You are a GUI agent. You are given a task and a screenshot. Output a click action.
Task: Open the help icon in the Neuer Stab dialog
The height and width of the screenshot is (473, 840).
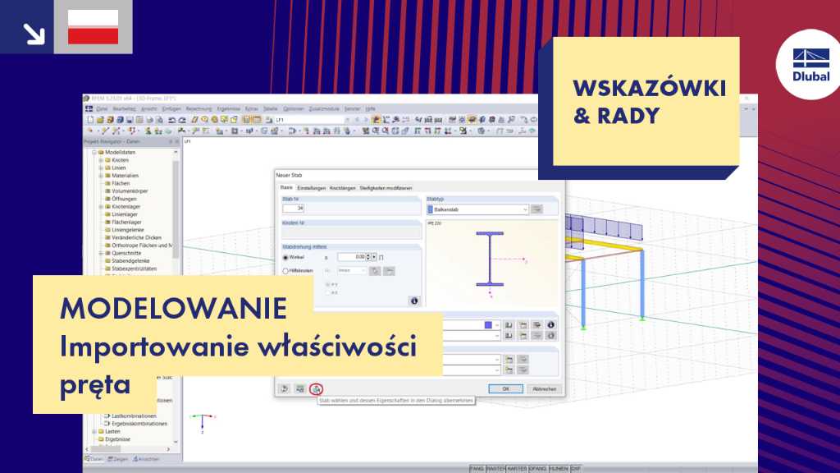285,388
